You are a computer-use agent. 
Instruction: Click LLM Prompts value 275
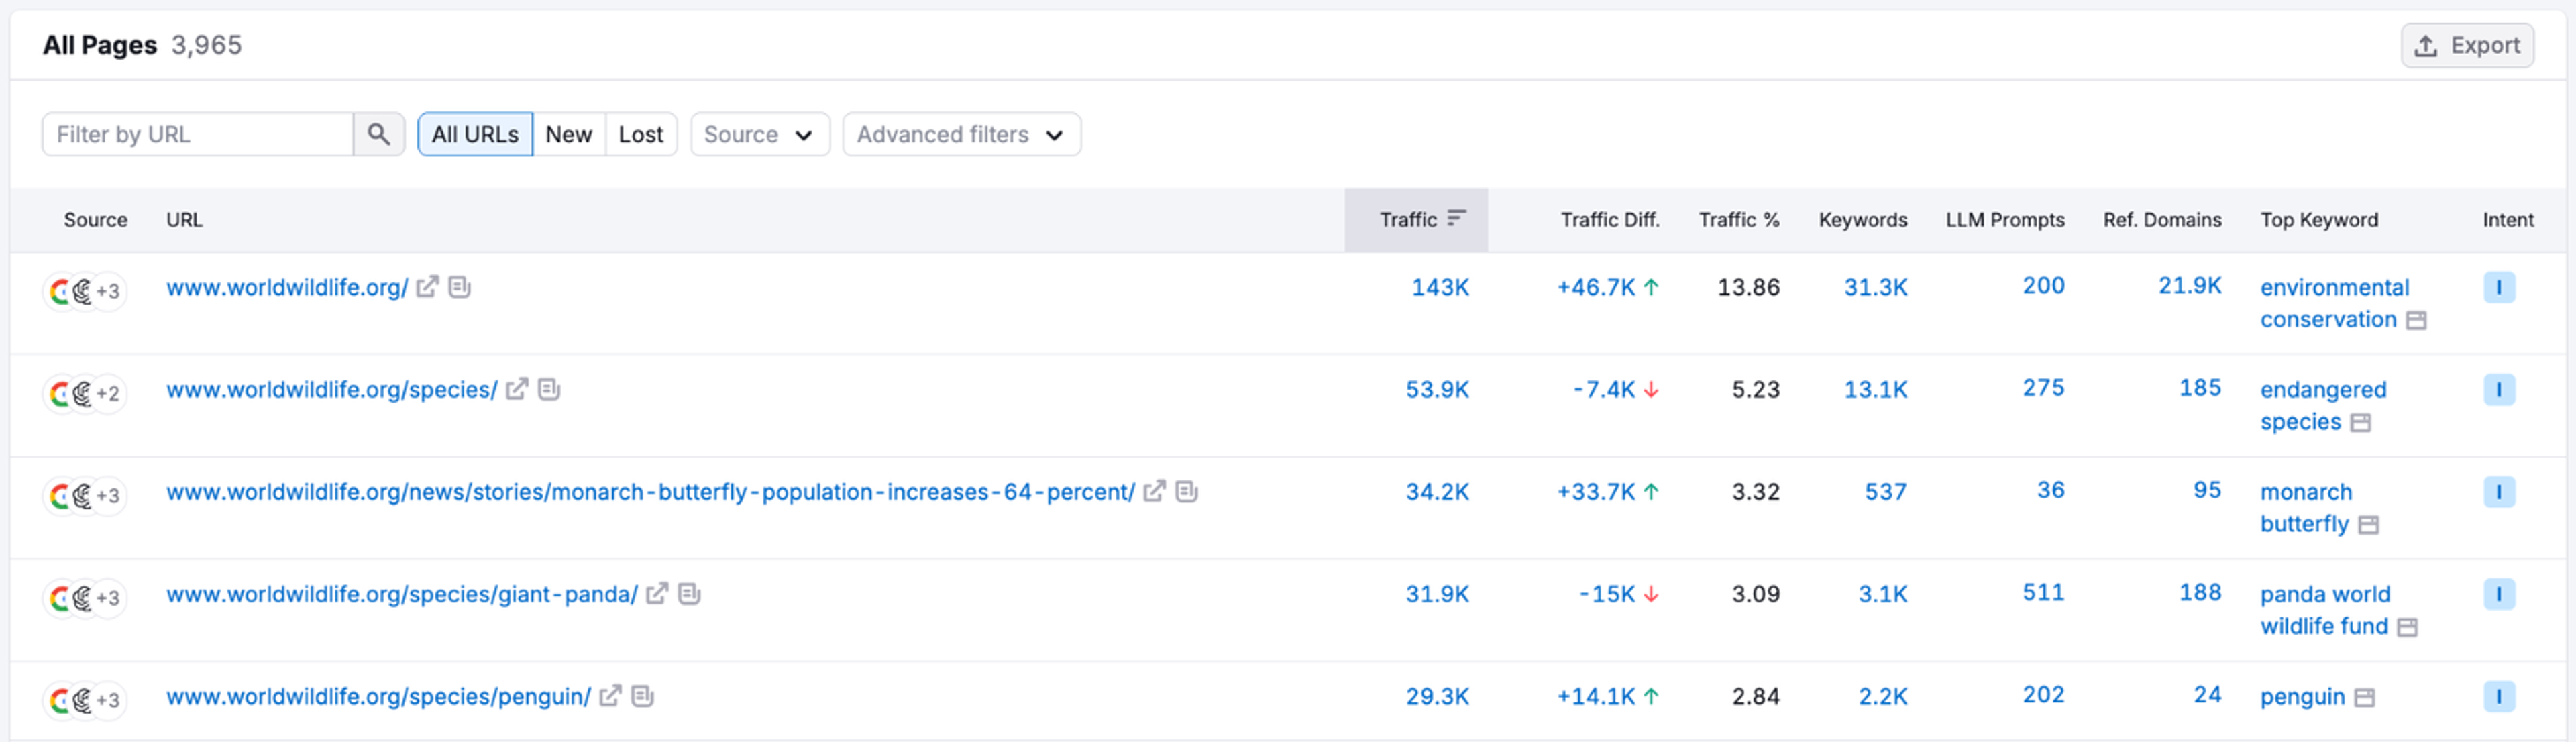tap(2043, 387)
